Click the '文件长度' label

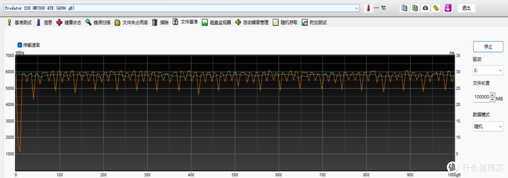click(481, 83)
